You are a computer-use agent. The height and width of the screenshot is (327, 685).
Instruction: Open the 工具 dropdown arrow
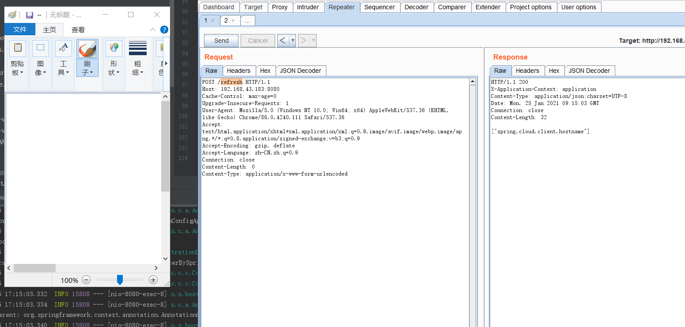tap(68, 73)
